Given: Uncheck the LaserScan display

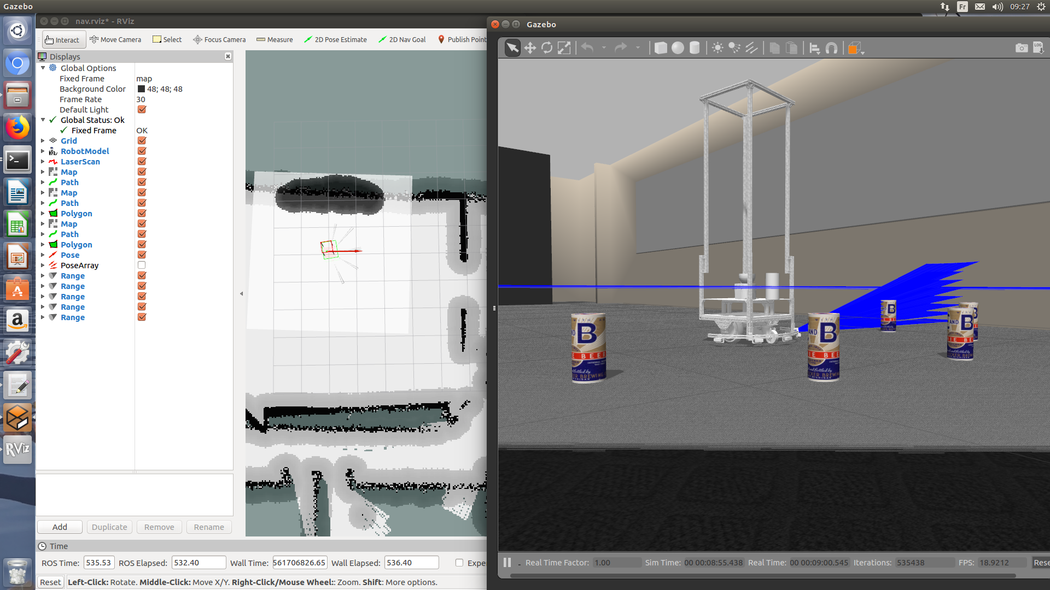Looking at the screenshot, I should coord(142,162).
